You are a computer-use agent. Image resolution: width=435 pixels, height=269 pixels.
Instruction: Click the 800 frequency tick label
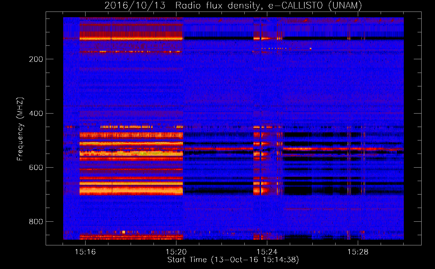pos(36,222)
